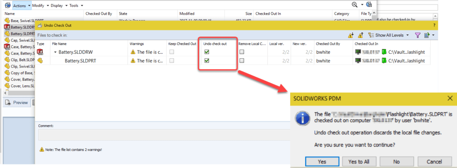Image resolution: width=457 pixels, height=168 pixels.
Task: Open the Display menu dropdown
Action: 59,5
